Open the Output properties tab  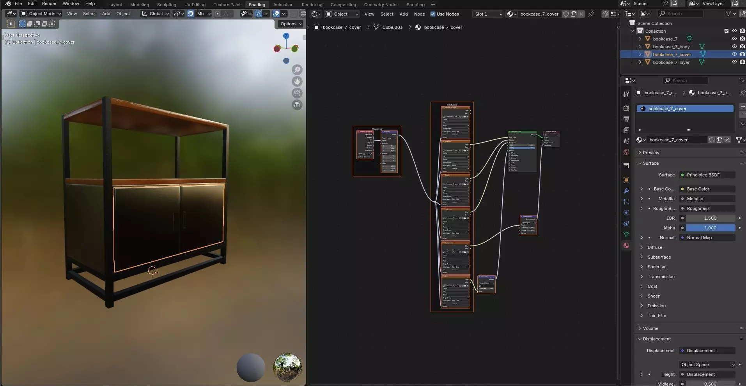click(626, 119)
